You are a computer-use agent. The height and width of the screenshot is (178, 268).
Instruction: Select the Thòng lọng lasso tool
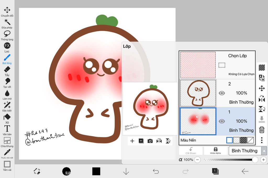(7, 36)
